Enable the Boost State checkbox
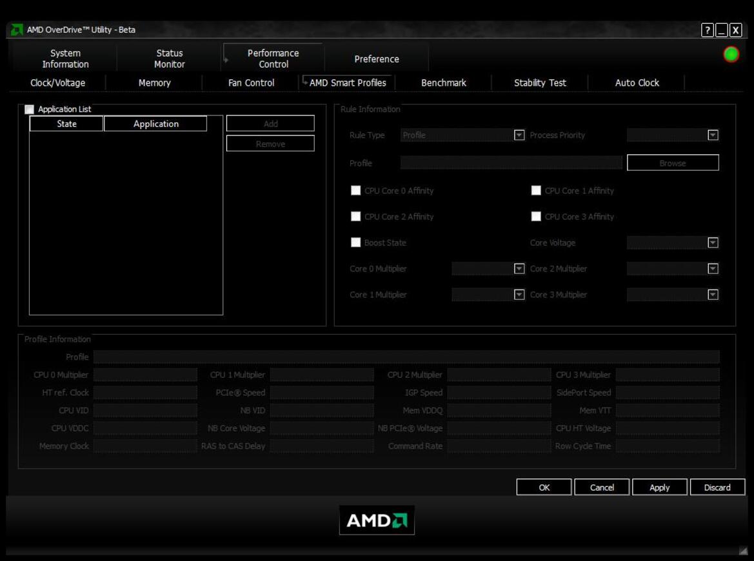 tap(356, 242)
